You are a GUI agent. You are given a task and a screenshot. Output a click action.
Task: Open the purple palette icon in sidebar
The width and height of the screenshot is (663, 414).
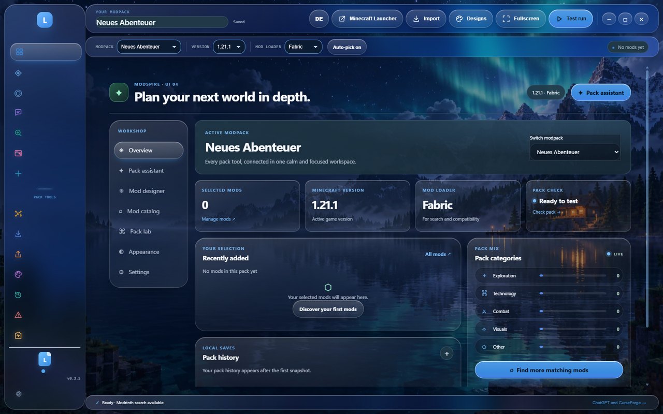pyautogui.click(x=18, y=274)
